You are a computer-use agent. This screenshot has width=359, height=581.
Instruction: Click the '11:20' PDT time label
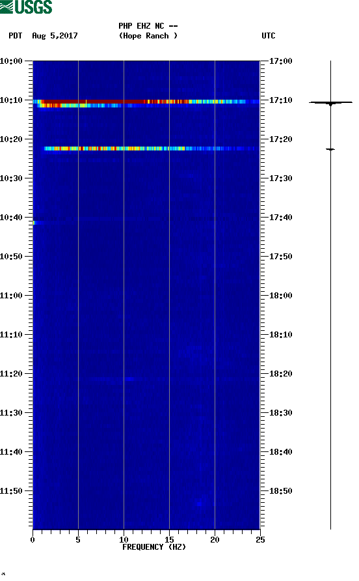click(x=11, y=374)
